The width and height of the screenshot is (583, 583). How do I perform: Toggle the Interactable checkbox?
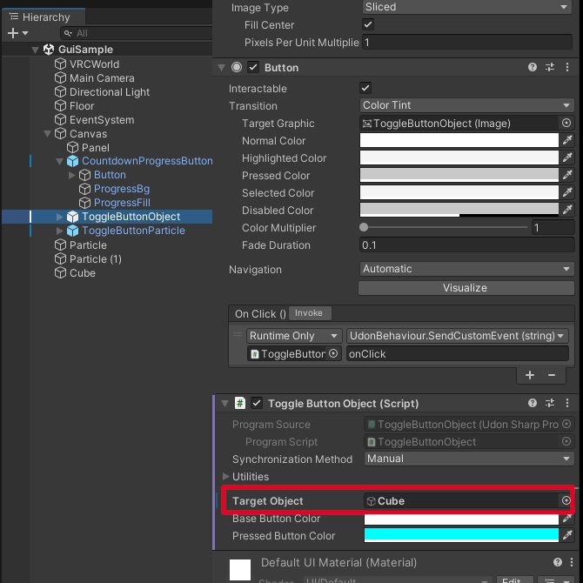coord(365,89)
